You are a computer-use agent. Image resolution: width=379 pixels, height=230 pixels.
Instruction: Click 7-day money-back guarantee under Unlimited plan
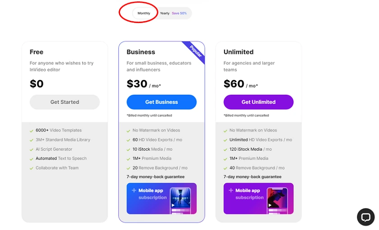click(252, 177)
